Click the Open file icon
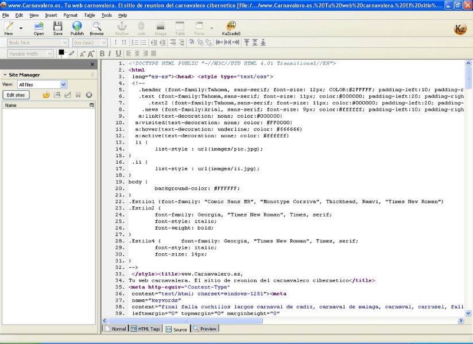The width and height of the screenshot is (473, 344). [38, 28]
